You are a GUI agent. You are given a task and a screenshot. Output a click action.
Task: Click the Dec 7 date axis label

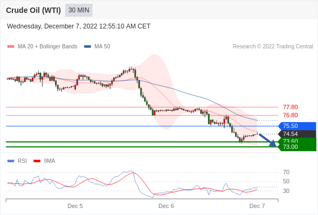click(257, 206)
